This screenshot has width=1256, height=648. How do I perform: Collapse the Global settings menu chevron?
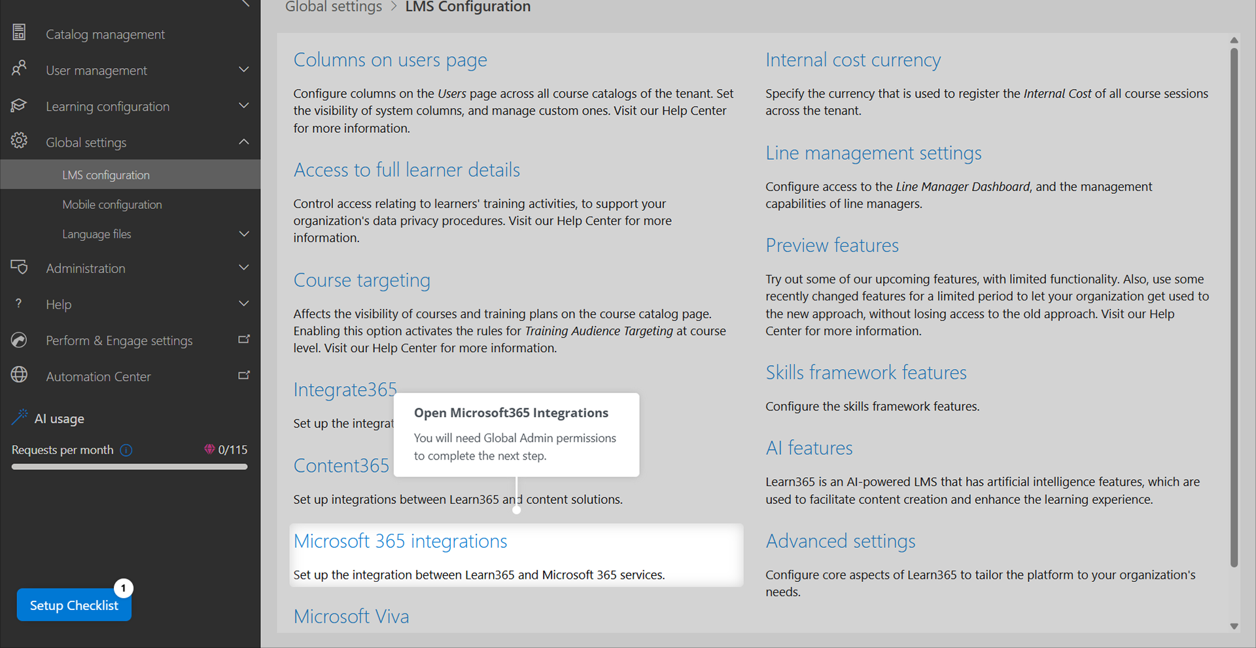point(244,141)
